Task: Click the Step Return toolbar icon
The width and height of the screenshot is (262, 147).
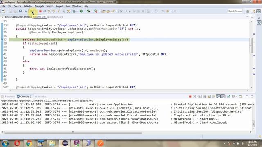Action: click(x=58, y=11)
